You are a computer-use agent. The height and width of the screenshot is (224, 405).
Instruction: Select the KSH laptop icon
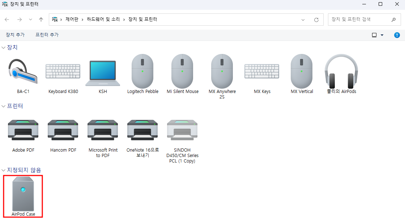[x=103, y=73]
